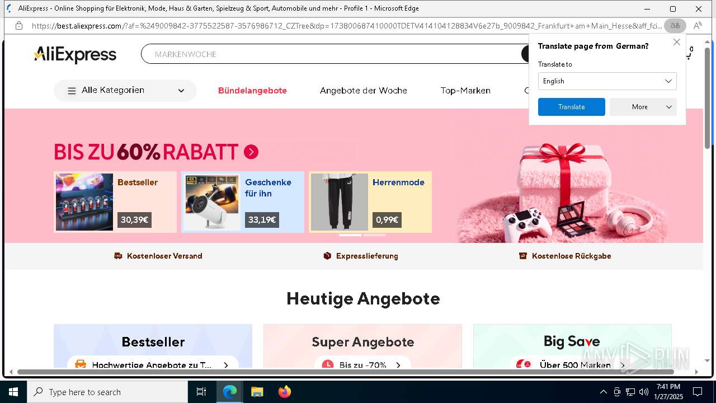Show hidden system tray icons
Viewport: 716px width, 403px height.
pyautogui.click(x=603, y=392)
